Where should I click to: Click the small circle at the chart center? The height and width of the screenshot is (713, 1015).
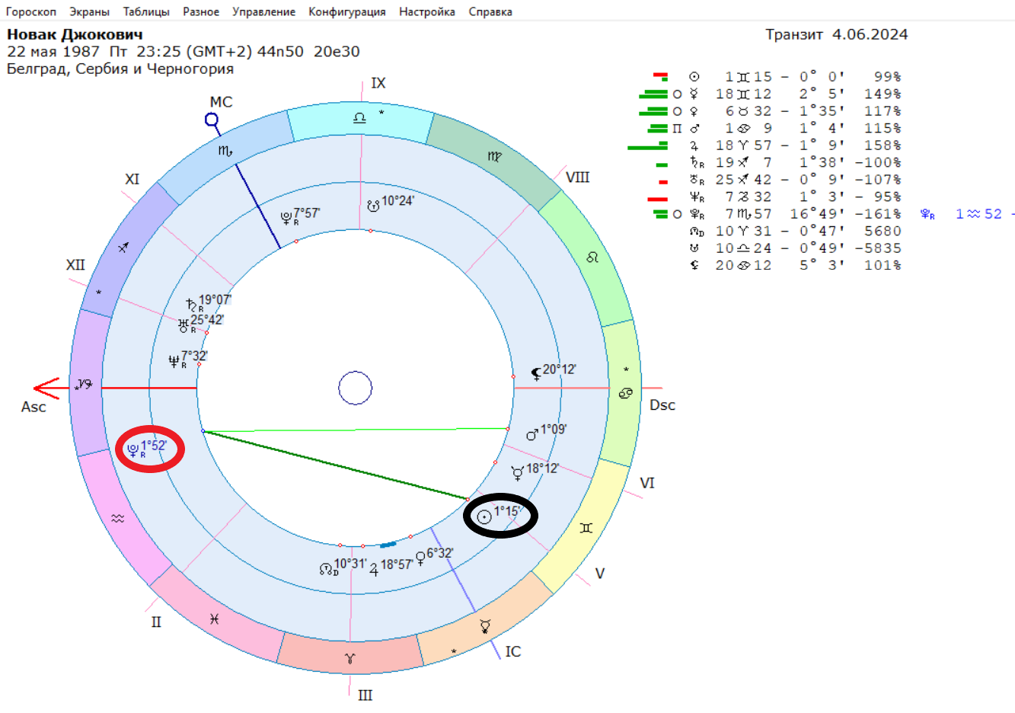click(355, 388)
